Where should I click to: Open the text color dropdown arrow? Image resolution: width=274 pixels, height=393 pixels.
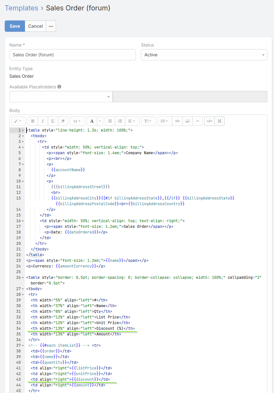point(100,121)
